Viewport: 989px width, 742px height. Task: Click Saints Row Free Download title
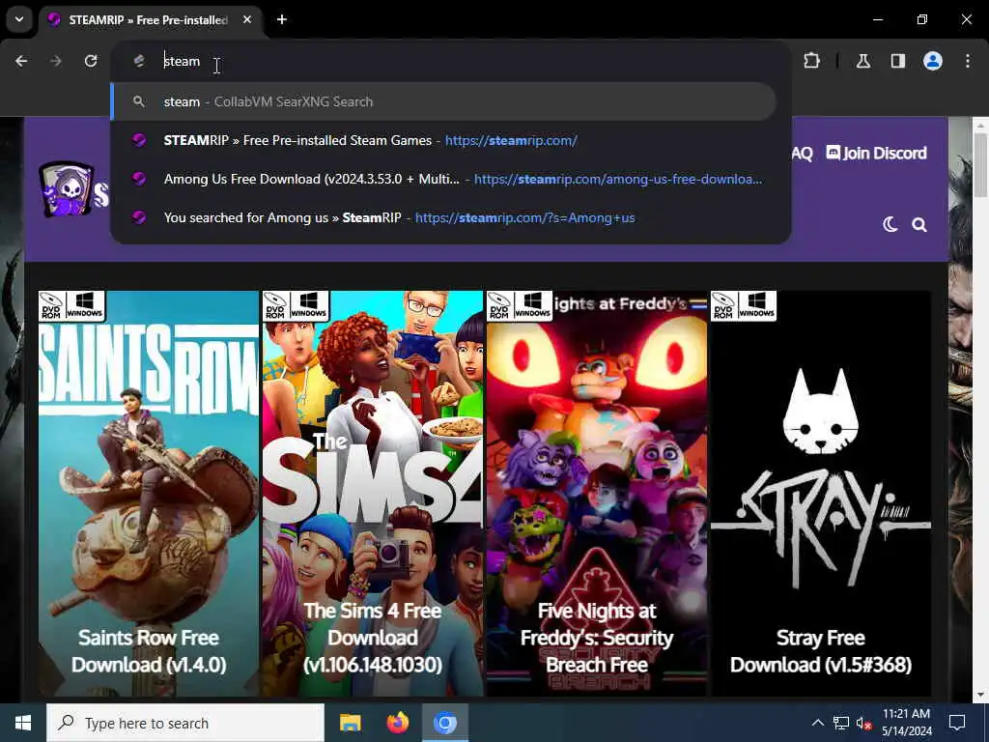(x=149, y=651)
